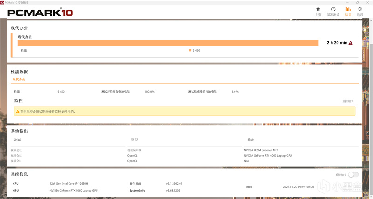
Task: Click the 2 h 20 min result text
Action: pos(337,43)
